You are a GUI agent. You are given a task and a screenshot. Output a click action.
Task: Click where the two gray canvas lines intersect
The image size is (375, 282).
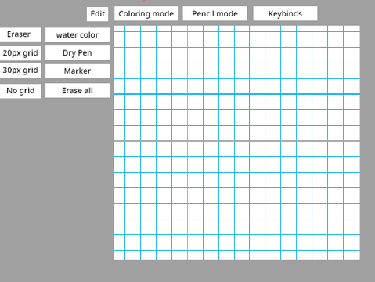tap(187, 141)
